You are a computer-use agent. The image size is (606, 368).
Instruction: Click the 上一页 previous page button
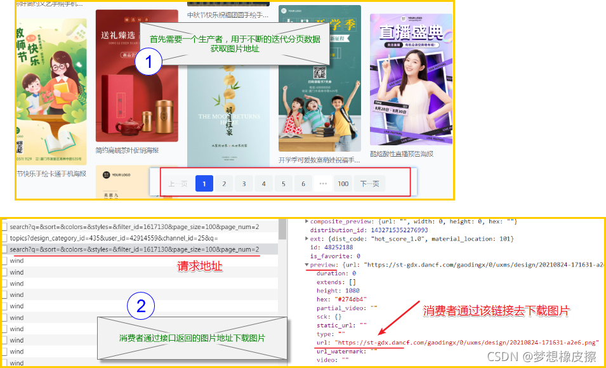click(x=178, y=183)
